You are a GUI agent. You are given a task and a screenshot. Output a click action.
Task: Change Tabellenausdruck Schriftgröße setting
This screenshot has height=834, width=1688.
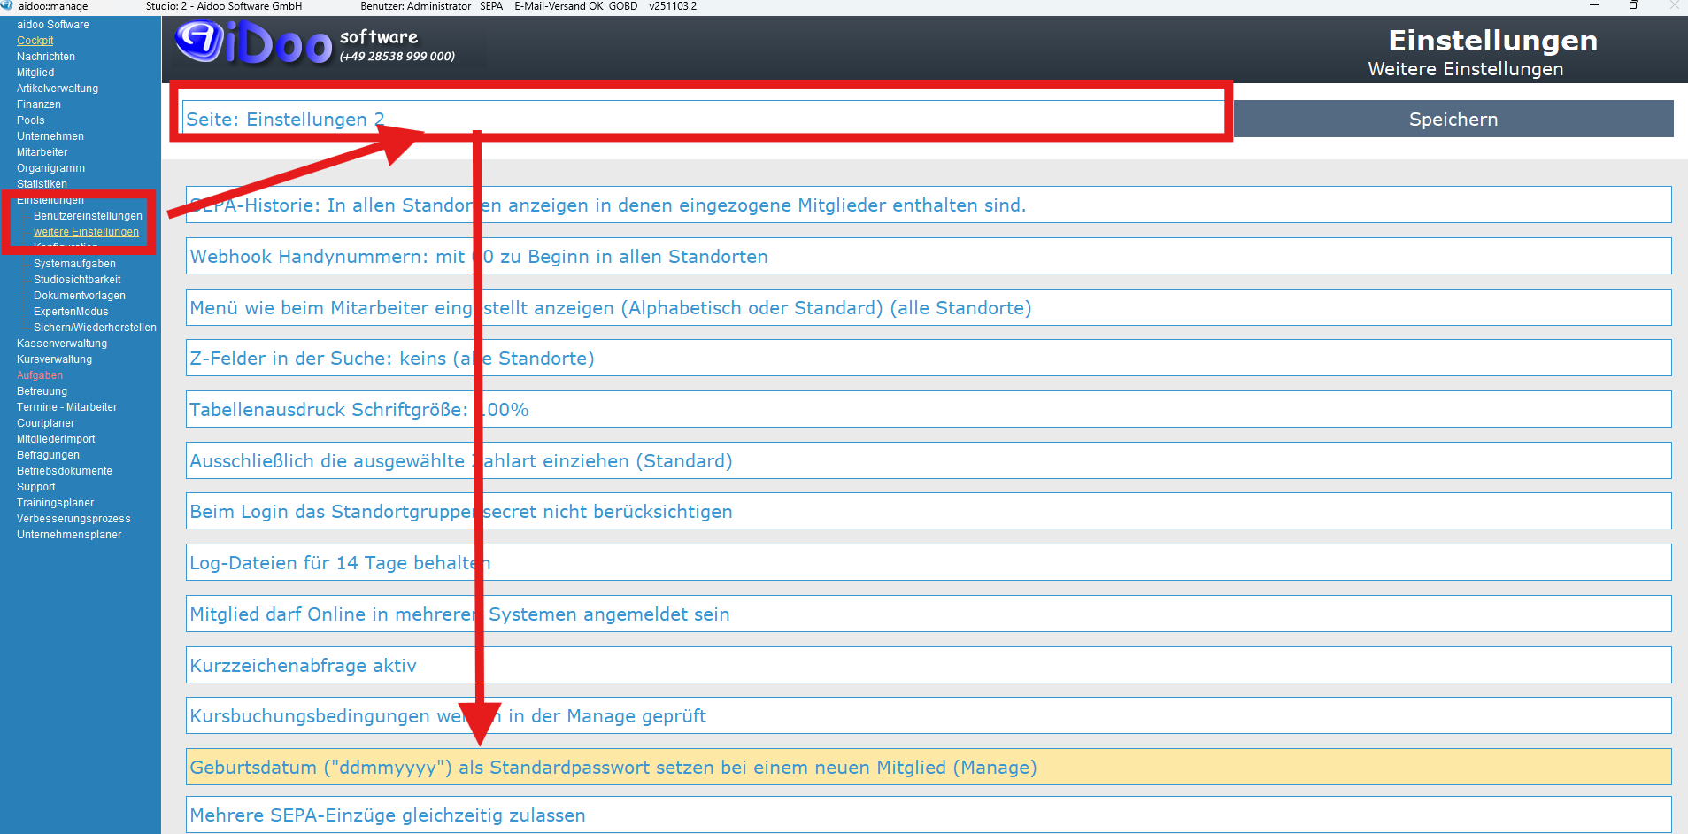pos(928,410)
